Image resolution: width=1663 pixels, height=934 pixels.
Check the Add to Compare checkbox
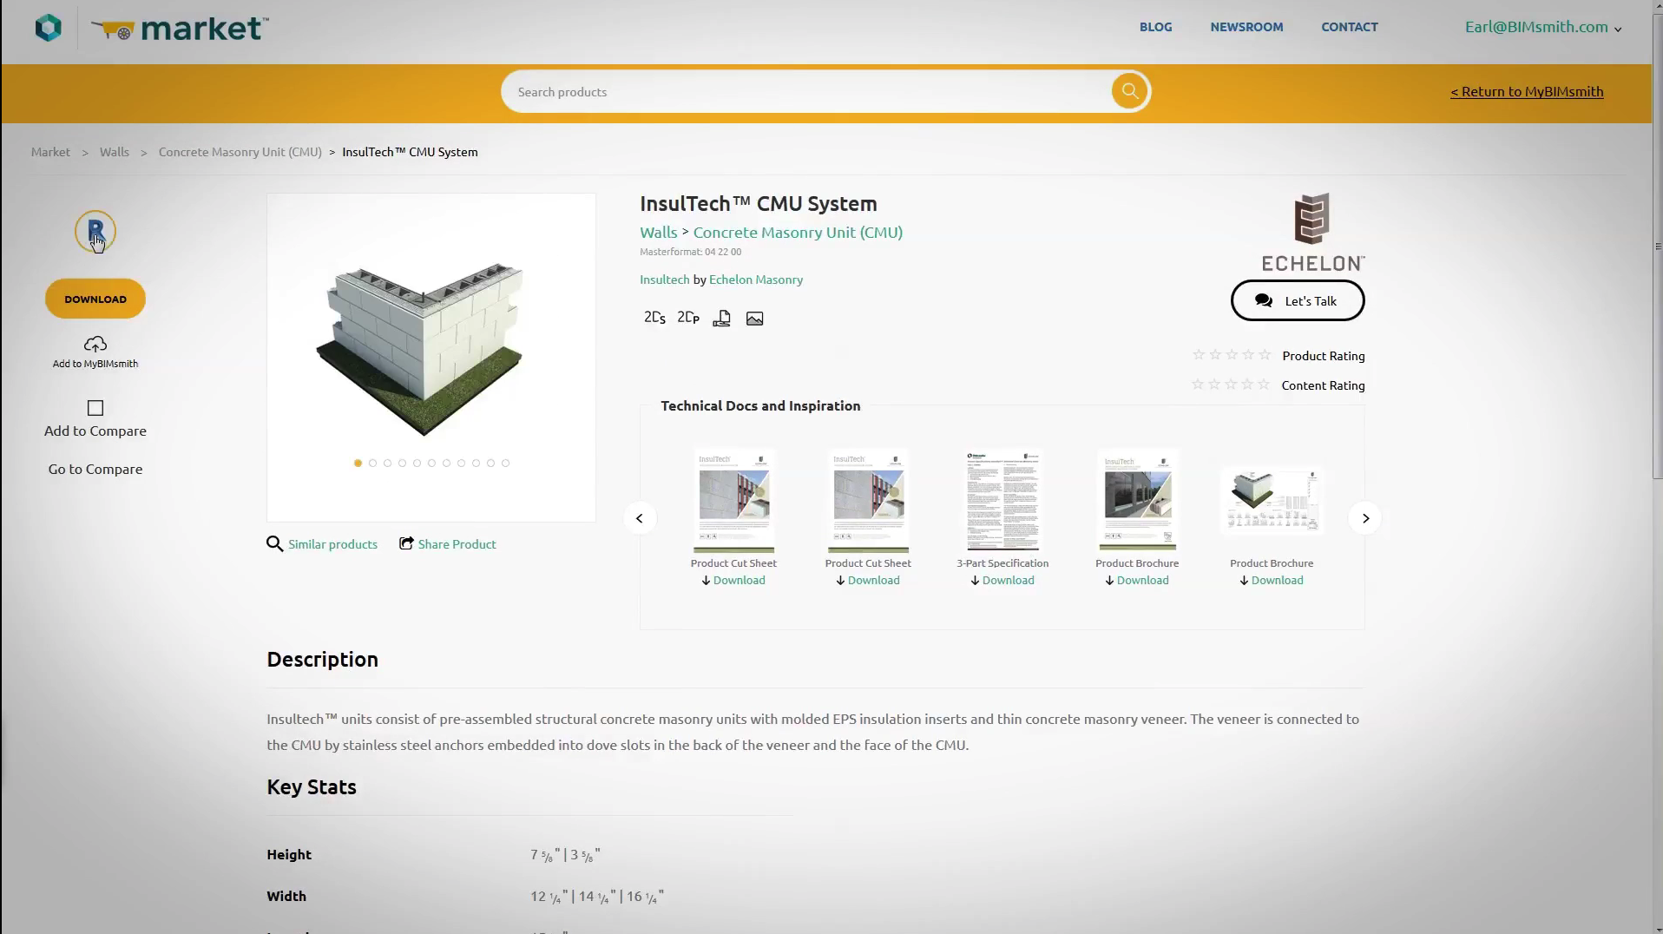tap(95, 408)
